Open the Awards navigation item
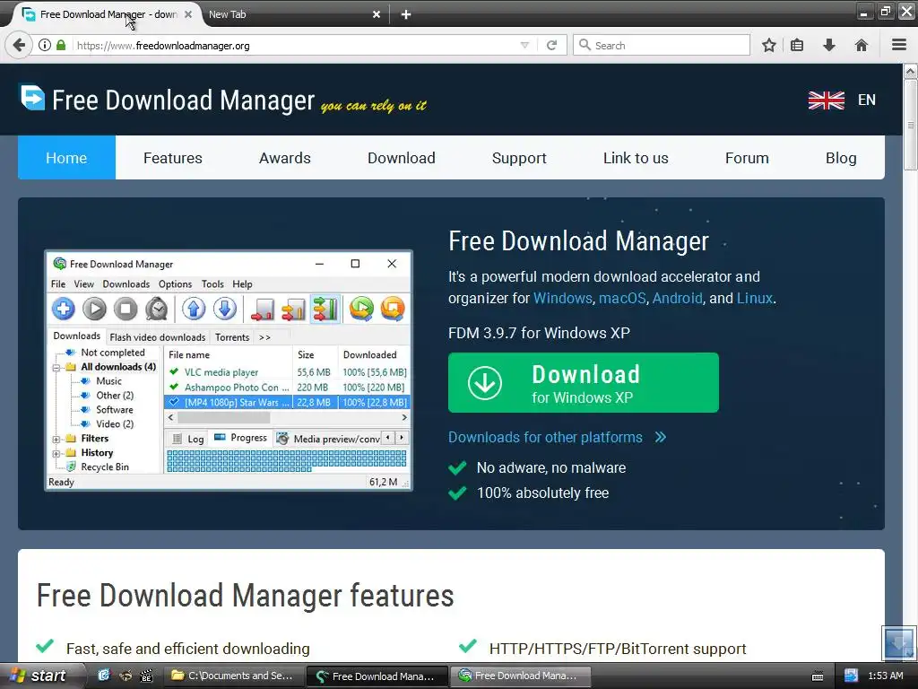Viewport: 918px width, 689px height. click(x=285, y=158)
